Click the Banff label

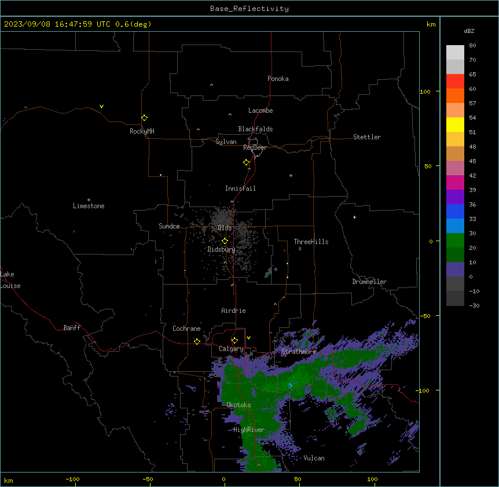(72, 328)
